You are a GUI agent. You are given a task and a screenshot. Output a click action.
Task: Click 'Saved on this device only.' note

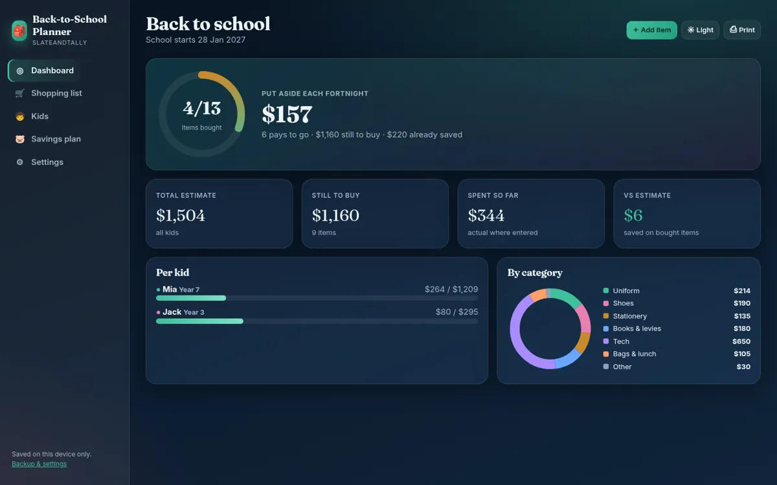tap(51, 454)
